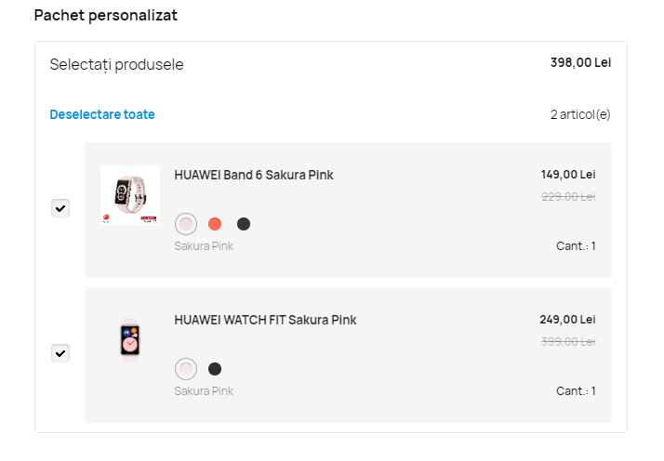Click the Pachet personalizat heading

105,16
